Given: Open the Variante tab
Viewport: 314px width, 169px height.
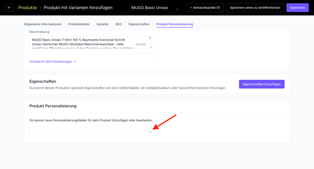Looking at the screenshot, I should (102, 24).
